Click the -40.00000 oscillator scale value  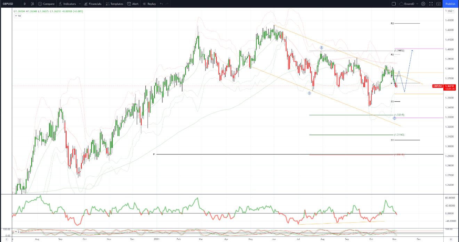click(450, 221)
